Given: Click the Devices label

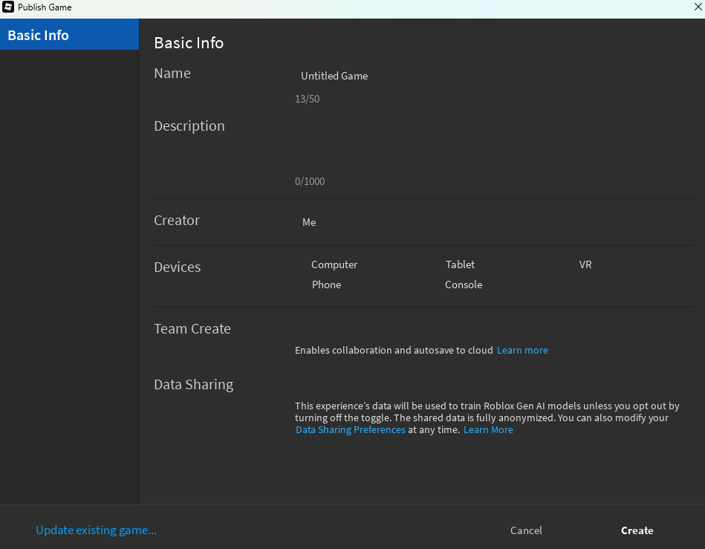Looking at the screenshot, I should pyautogui.click(x=177, y=267).
